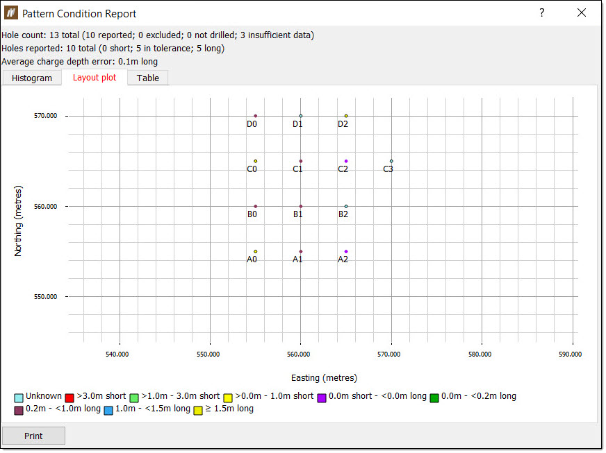Click the 'Hole count: 13 total' summary line
Image resolution: width=606 pixels, height=453 pixels.
(x=158, y=35)
